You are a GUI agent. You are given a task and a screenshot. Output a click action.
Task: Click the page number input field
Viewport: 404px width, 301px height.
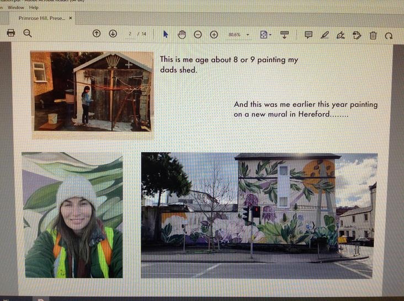point(130,34)
